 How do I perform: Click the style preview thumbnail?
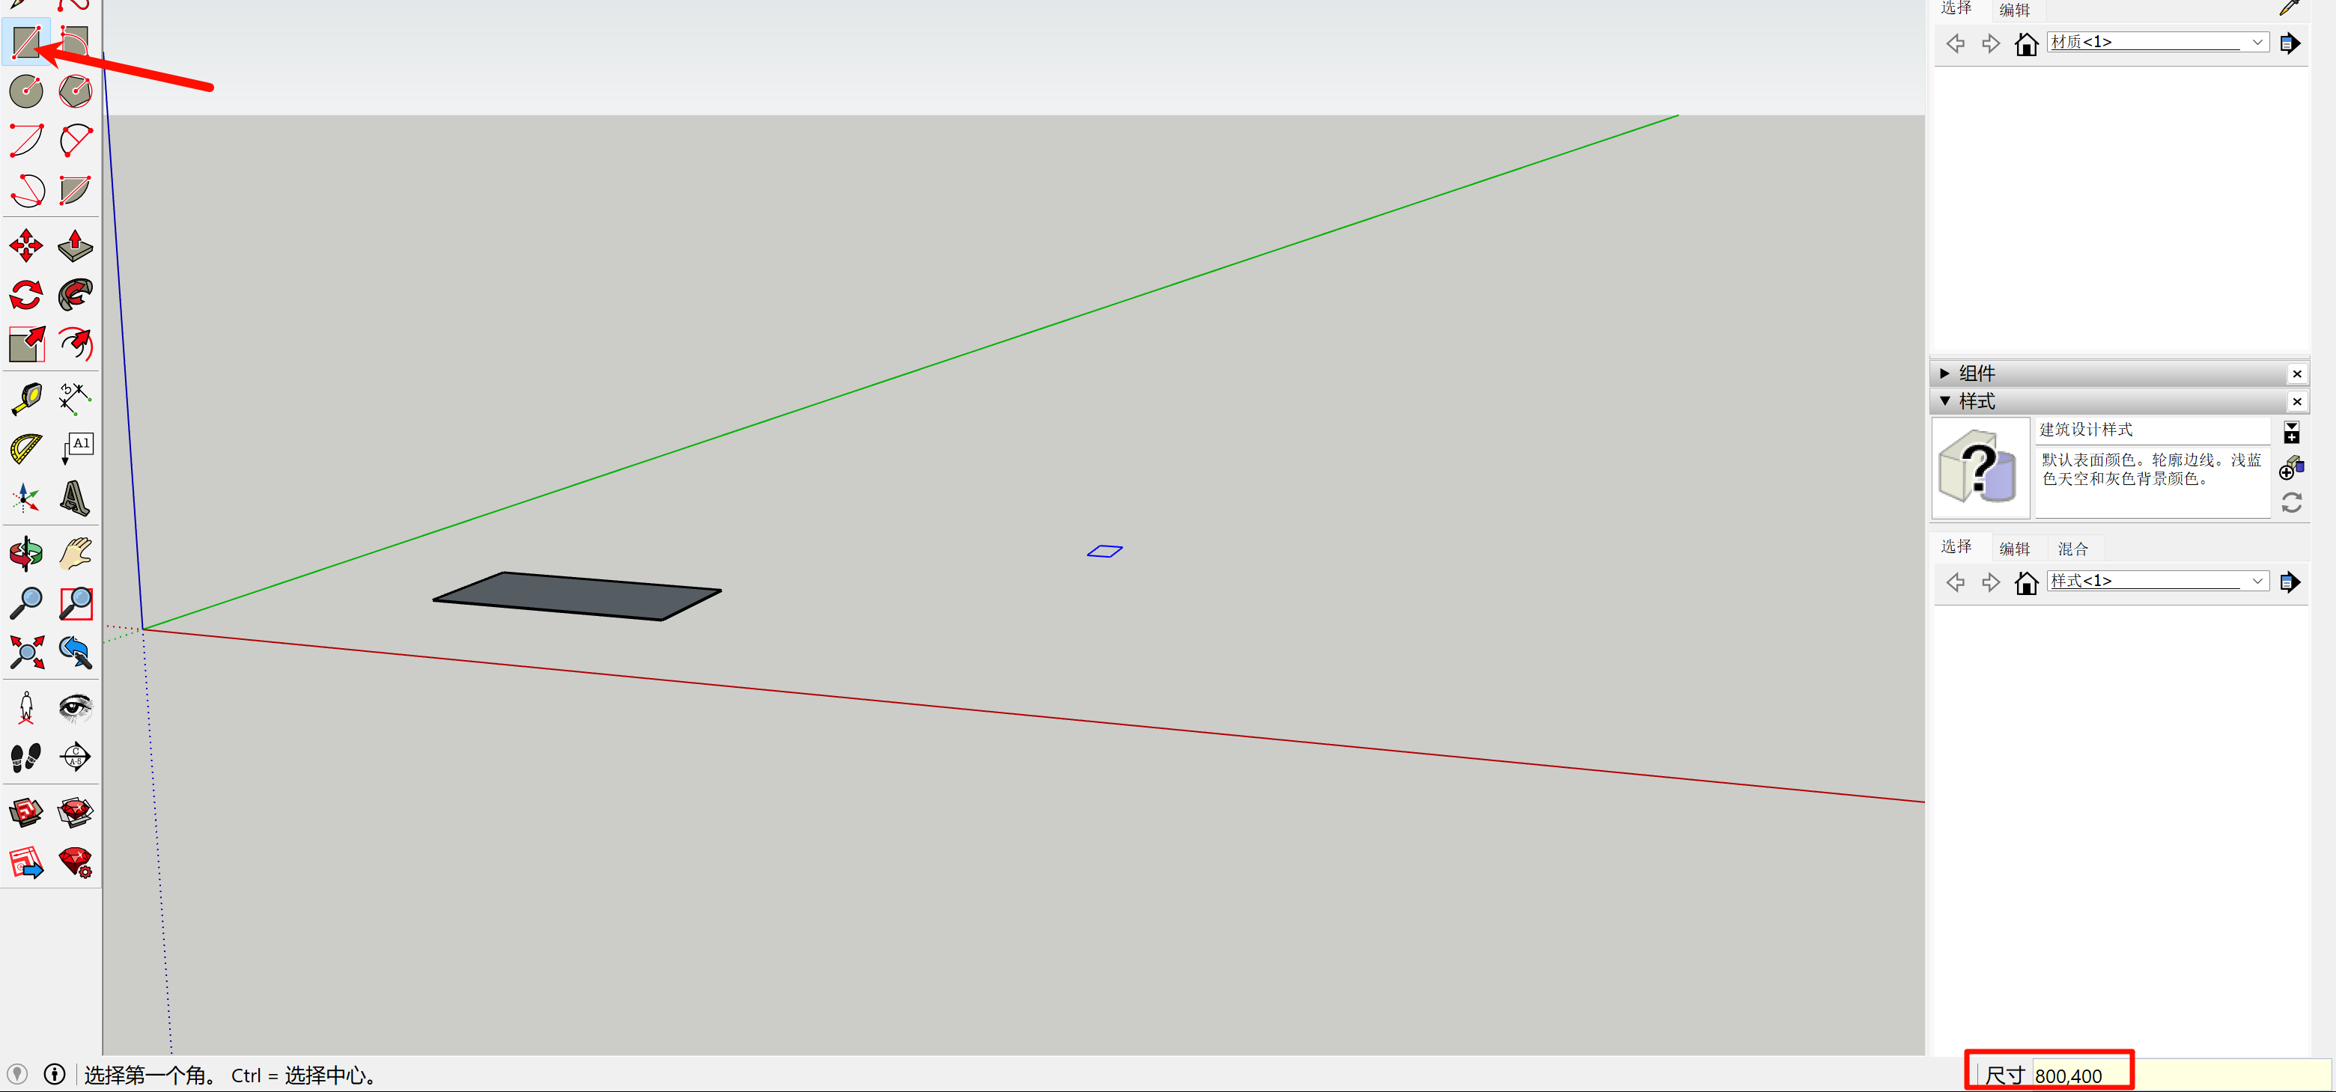pyautogui.click(x=1980, y=468)
